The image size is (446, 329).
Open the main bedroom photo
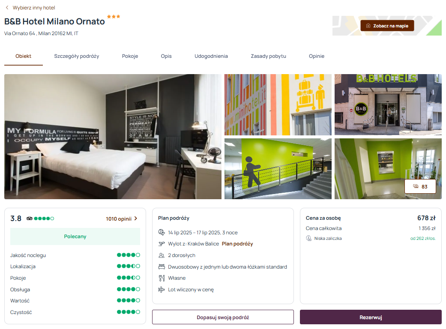[x=113, y=137]
